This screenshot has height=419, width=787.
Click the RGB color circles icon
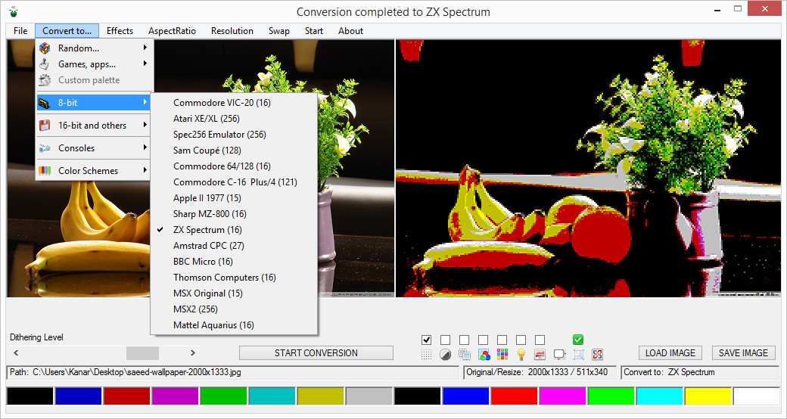coord(484,355)
